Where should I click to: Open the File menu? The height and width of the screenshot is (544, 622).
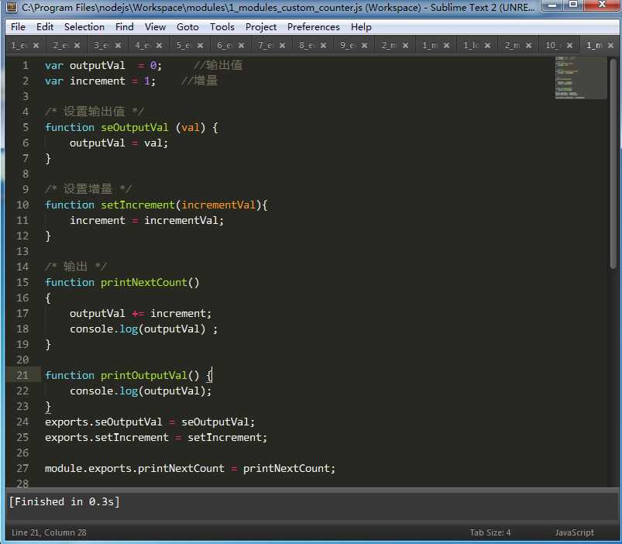18,26
